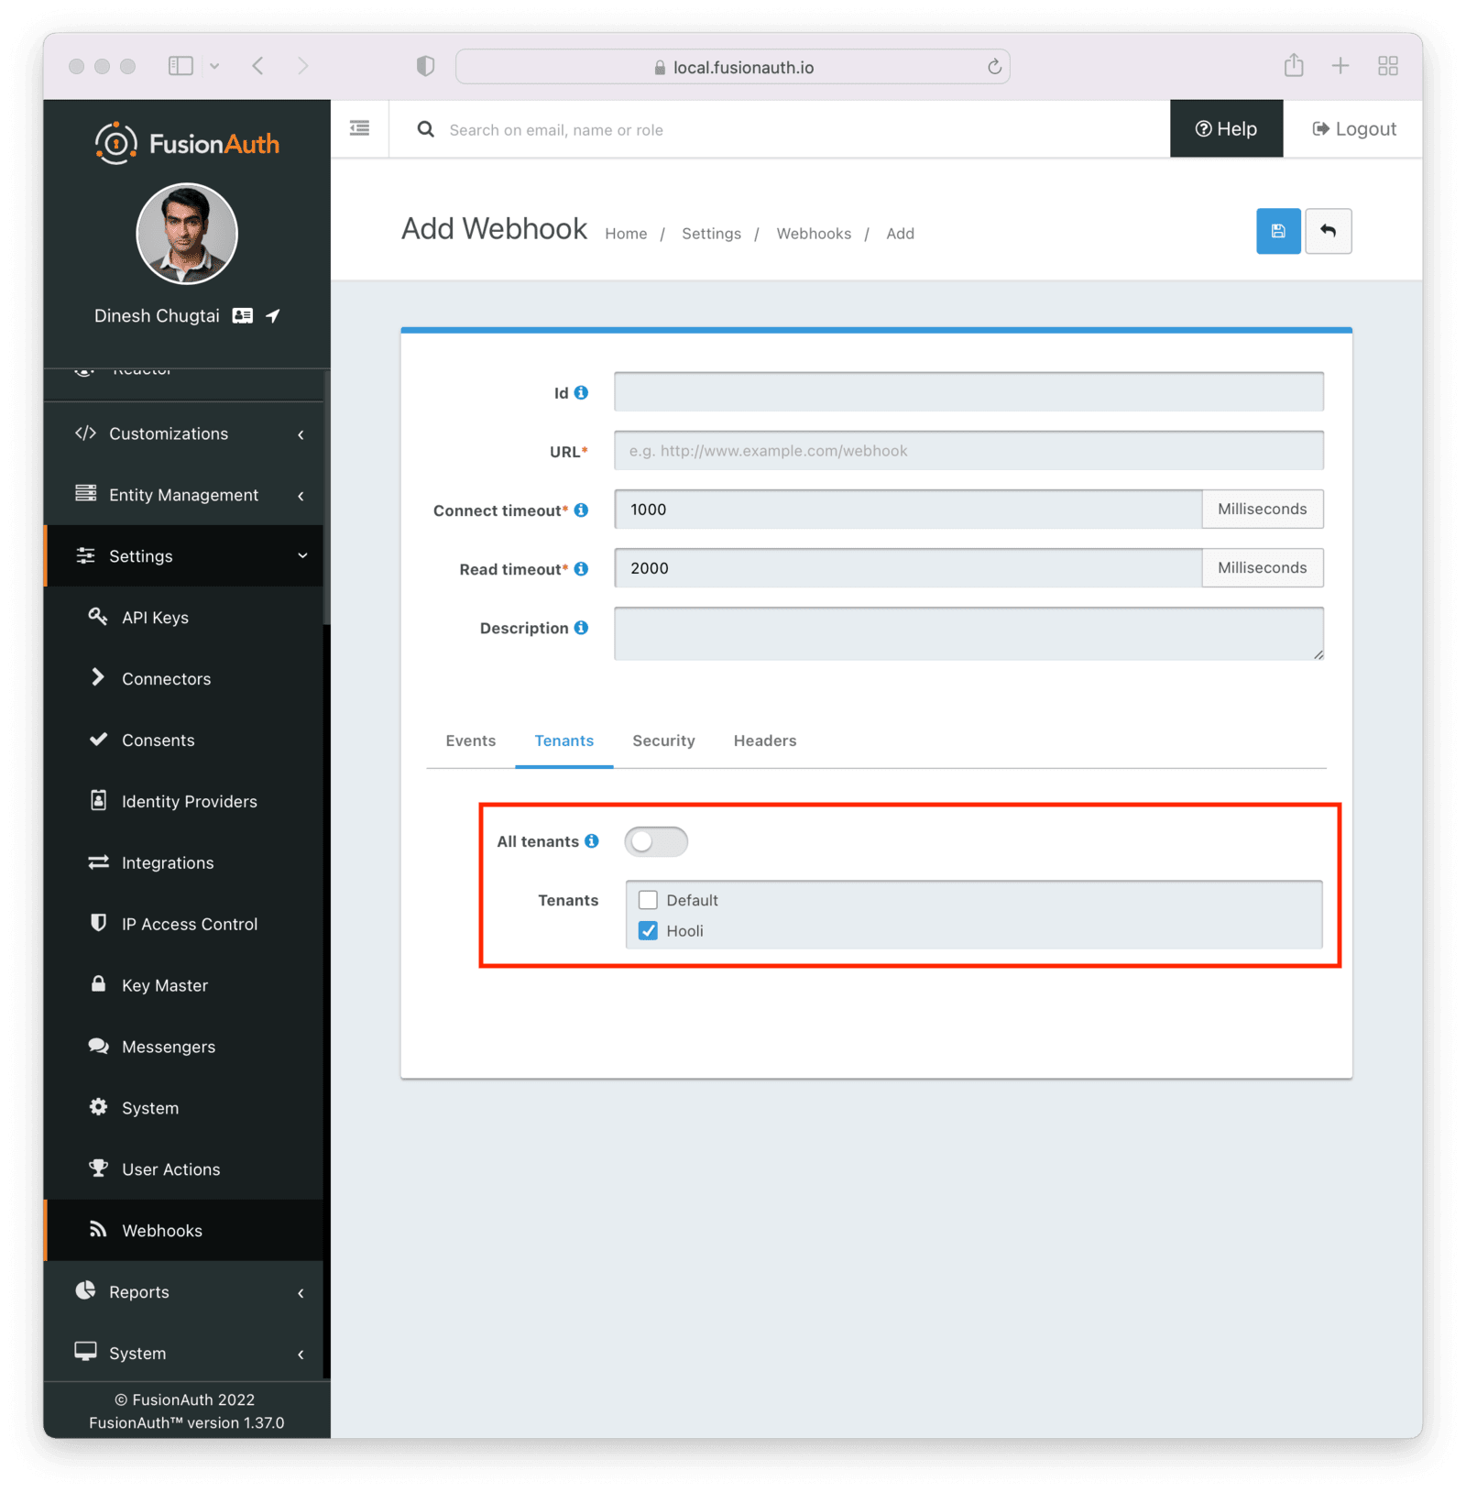The image size is (1466, 1492).
Task: Expand the bottom System menu chevron
Action: pyautogui.click(x=301, y=1355)
